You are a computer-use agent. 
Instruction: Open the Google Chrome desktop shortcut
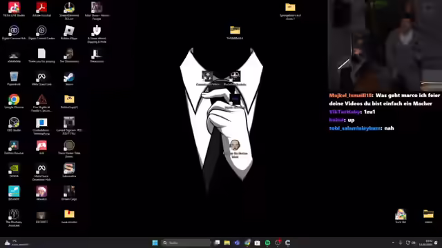coord(14,101)
